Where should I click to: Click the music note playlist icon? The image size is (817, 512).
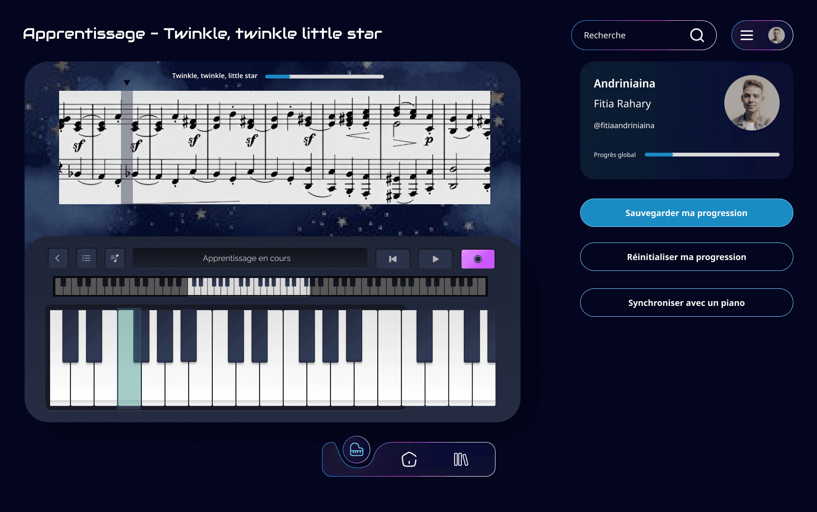click(114, 258)
